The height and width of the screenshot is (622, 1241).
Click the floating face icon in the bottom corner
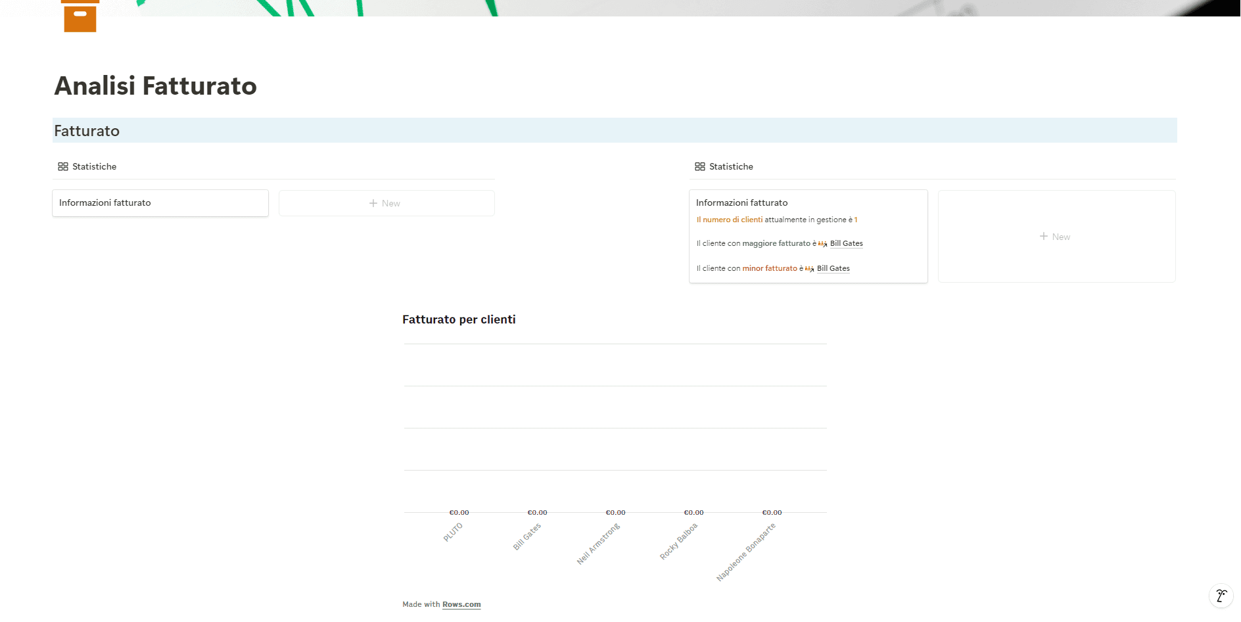[1221, 596]
